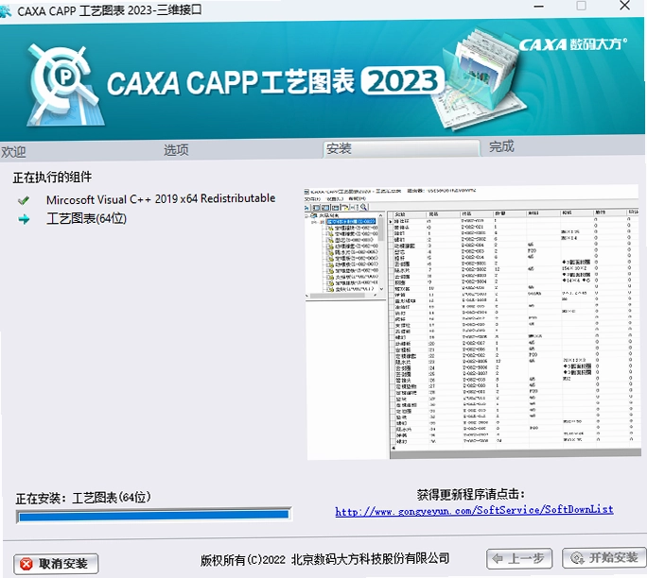Click the title bar application icon
This screenshot has height=578, width=647.
5,11
